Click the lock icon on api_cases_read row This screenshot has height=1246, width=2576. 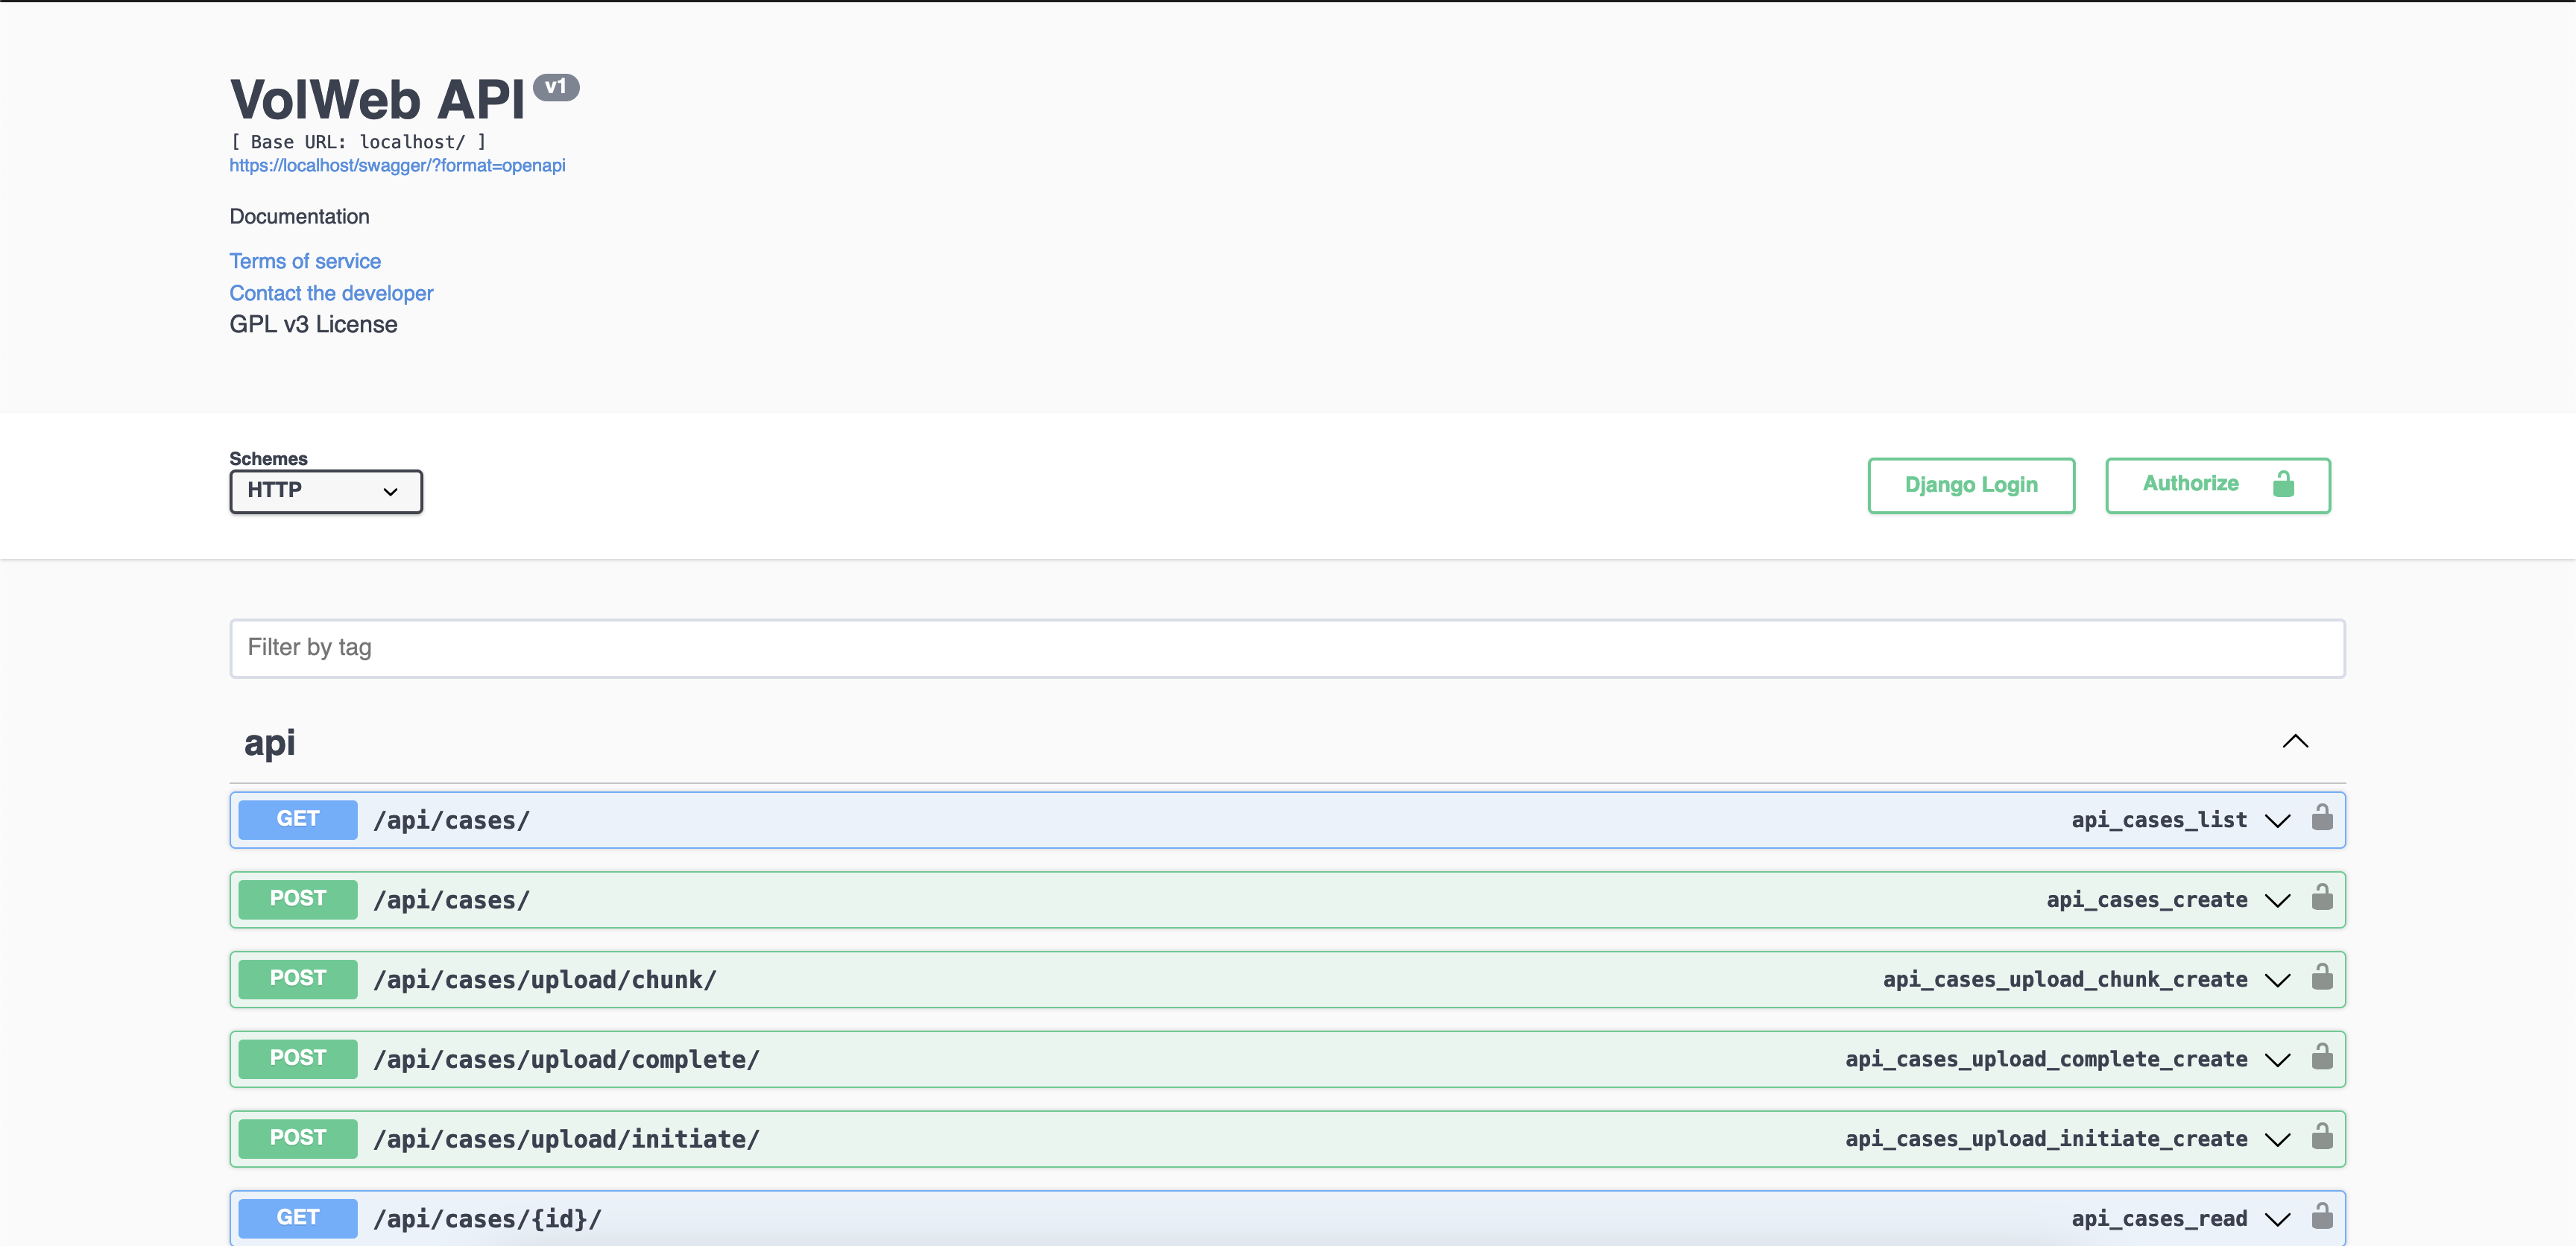pos(2322,1216)
